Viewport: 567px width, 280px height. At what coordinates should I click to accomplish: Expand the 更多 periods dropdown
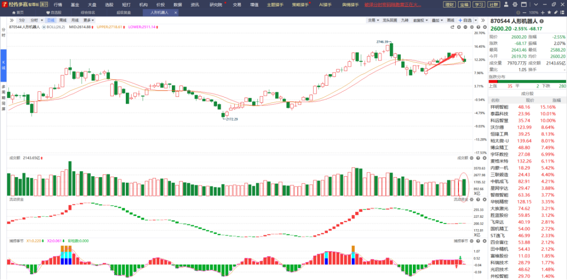[88, 21]
